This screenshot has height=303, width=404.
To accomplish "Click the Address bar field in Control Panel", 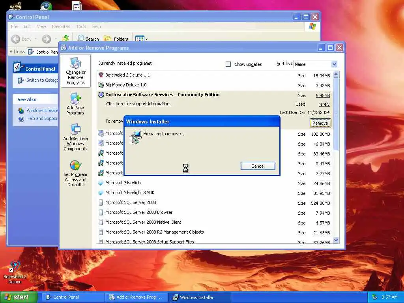I will click(43, 52).
